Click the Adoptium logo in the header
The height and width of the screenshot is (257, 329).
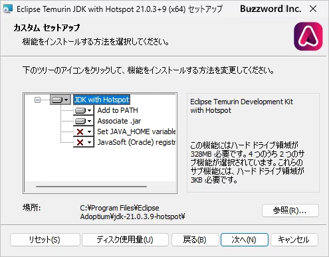tap(308, 37)
